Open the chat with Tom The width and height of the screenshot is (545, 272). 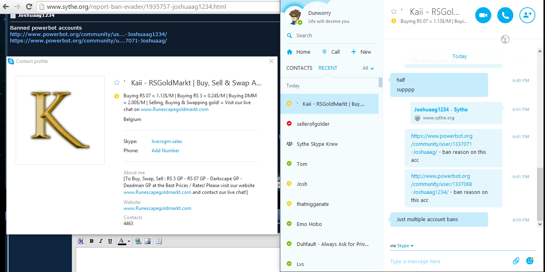329,164
